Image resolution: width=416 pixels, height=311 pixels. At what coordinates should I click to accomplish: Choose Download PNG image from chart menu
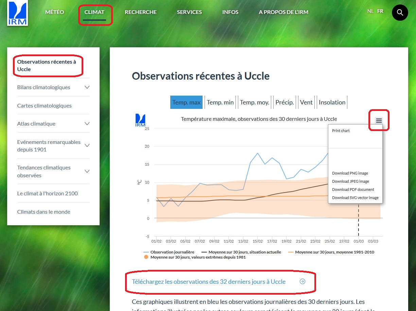350,173
